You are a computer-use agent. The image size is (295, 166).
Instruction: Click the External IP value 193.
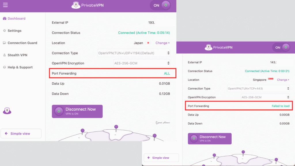152,22
